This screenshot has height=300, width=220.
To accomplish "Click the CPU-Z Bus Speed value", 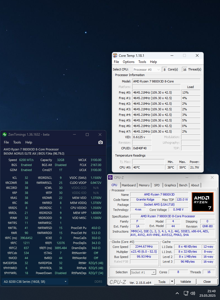I will click(x=144, y=257).
